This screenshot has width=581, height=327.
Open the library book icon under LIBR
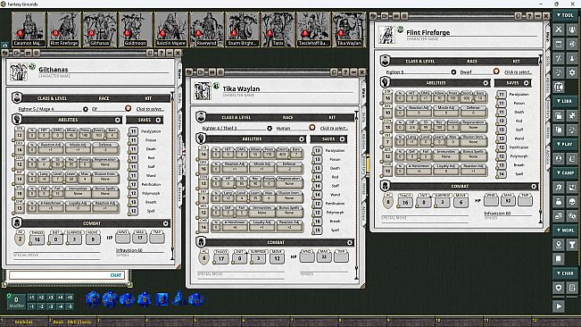tap(559, 115)
